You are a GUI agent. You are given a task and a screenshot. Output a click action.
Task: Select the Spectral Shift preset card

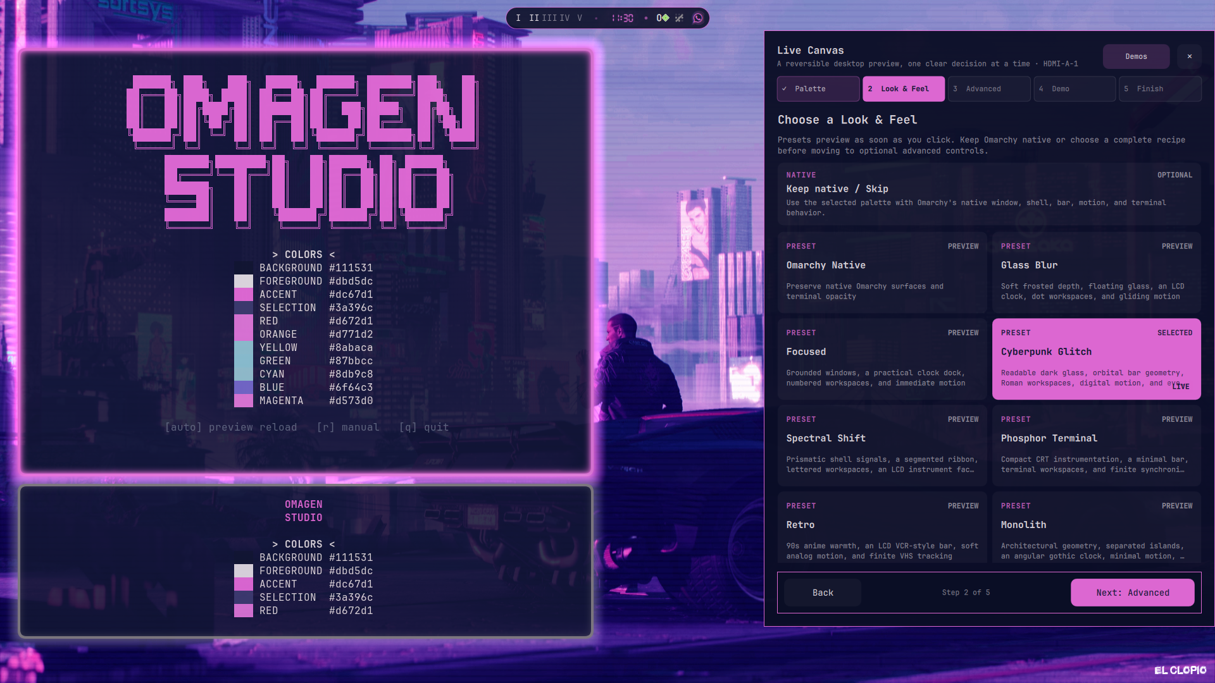click(882, 446)
